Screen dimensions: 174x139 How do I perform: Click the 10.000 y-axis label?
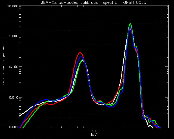point(13,6)
